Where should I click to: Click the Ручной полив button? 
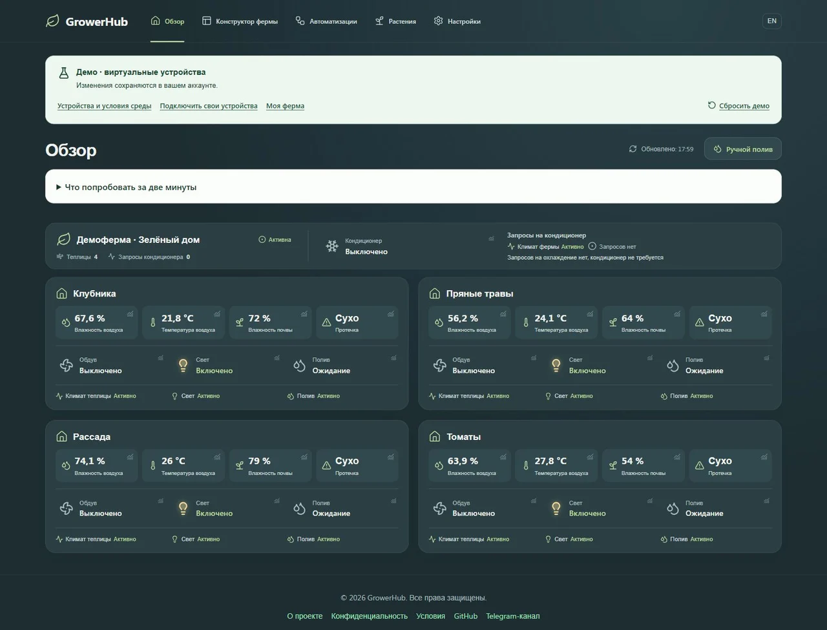(743, 149)
